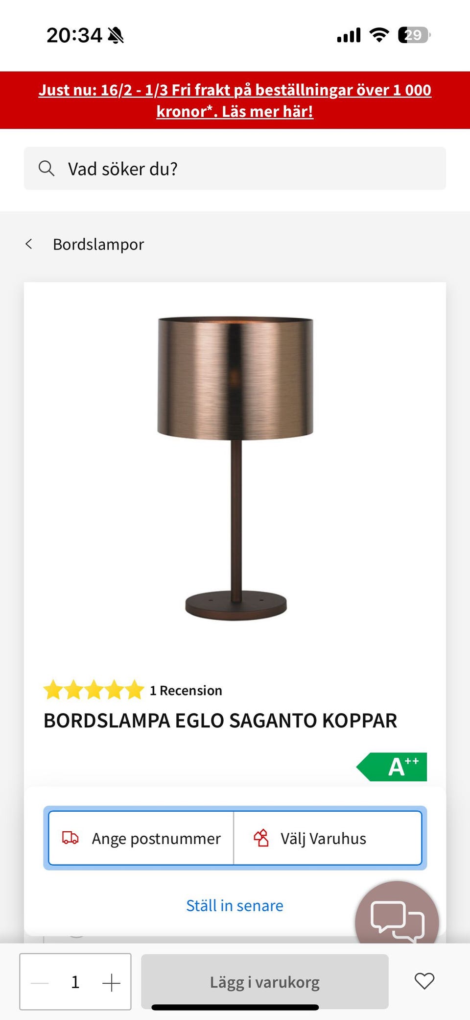Tap Lägg i varukorg button

click(265, 981)
